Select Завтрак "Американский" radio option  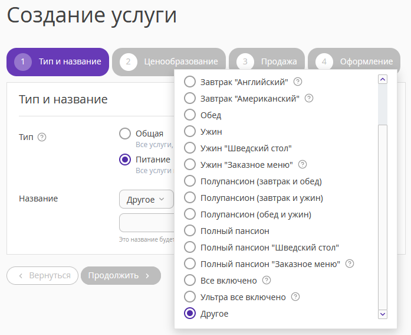pos(190,98)
